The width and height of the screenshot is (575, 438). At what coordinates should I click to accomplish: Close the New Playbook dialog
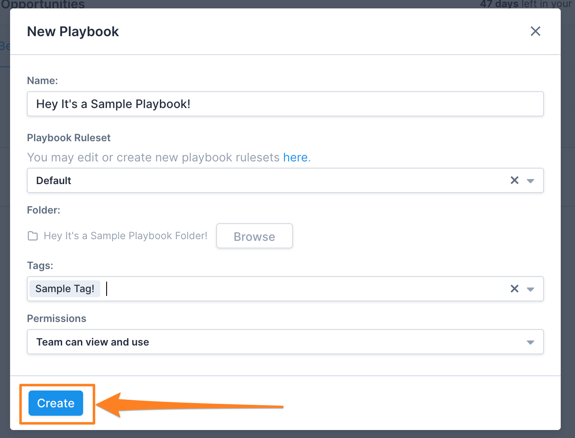tap(535, 31)
